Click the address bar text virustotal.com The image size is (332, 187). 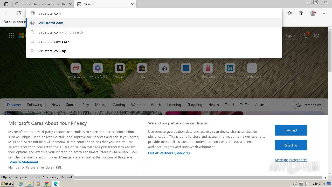[x=50, y=13]
